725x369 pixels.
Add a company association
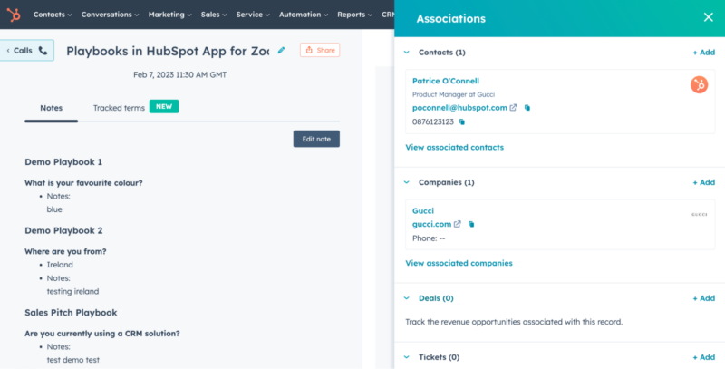pos(704,182)
